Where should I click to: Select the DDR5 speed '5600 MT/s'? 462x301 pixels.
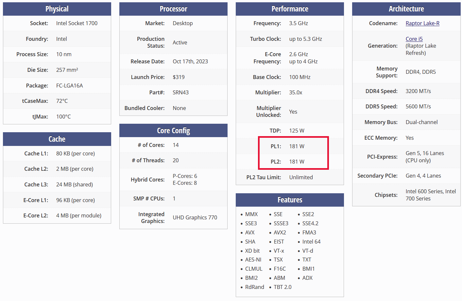[418, 106]
